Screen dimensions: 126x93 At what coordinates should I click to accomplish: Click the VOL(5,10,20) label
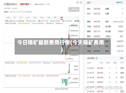tap(10, 63)
